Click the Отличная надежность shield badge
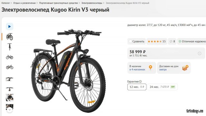 tap(192, 41)
